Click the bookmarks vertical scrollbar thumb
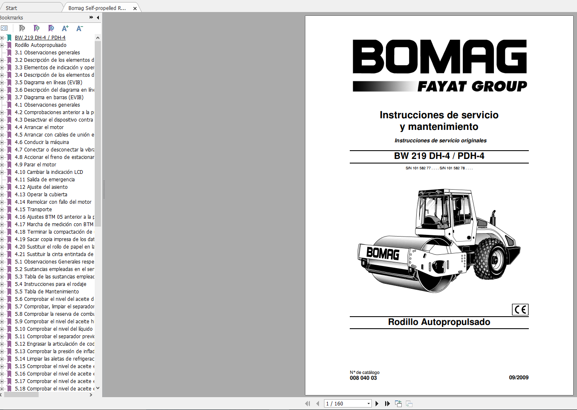The image size is (577, 410). coord(98,134)
